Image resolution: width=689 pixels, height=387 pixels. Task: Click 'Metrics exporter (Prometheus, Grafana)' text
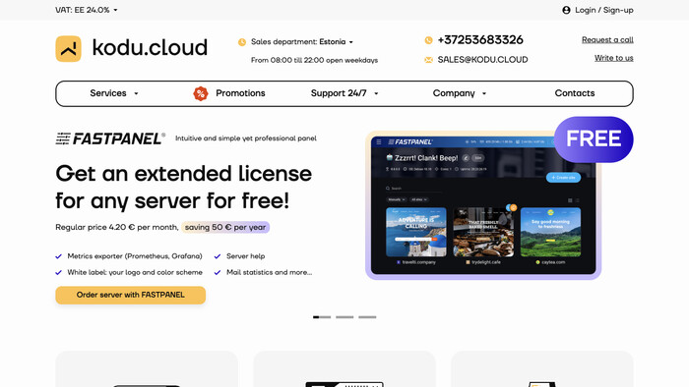(x=135, y=256)
